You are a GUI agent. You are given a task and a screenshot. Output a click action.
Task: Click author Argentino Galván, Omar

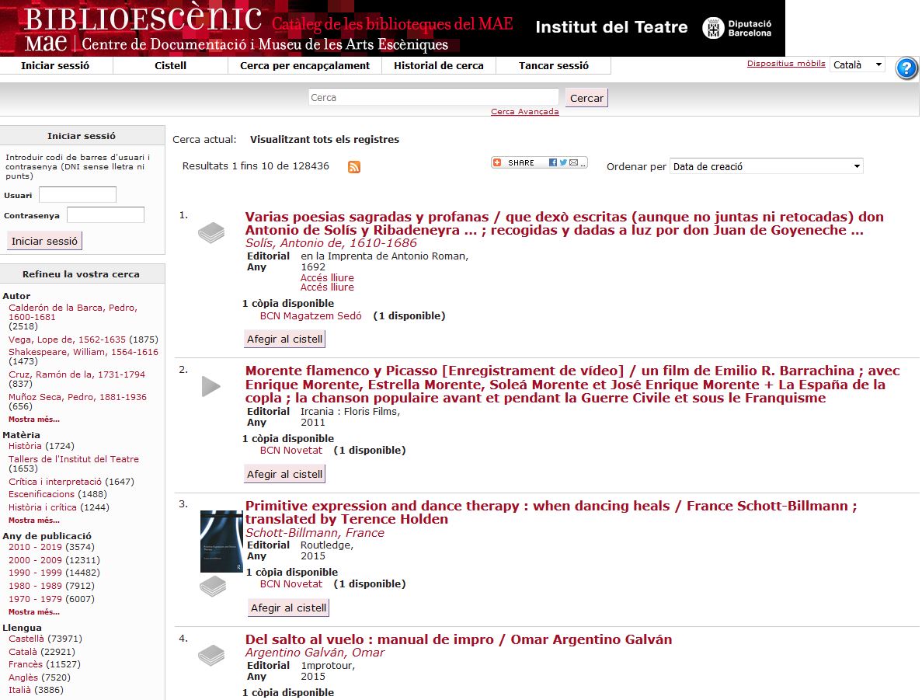[315, 653]
